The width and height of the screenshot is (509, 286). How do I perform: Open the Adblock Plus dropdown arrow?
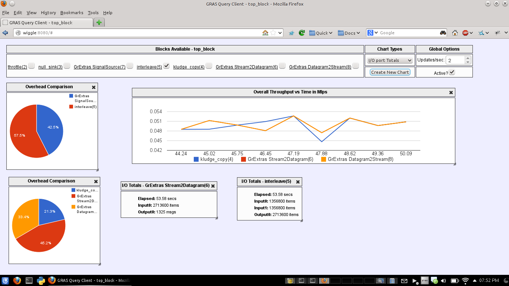[x=471, y=33]
